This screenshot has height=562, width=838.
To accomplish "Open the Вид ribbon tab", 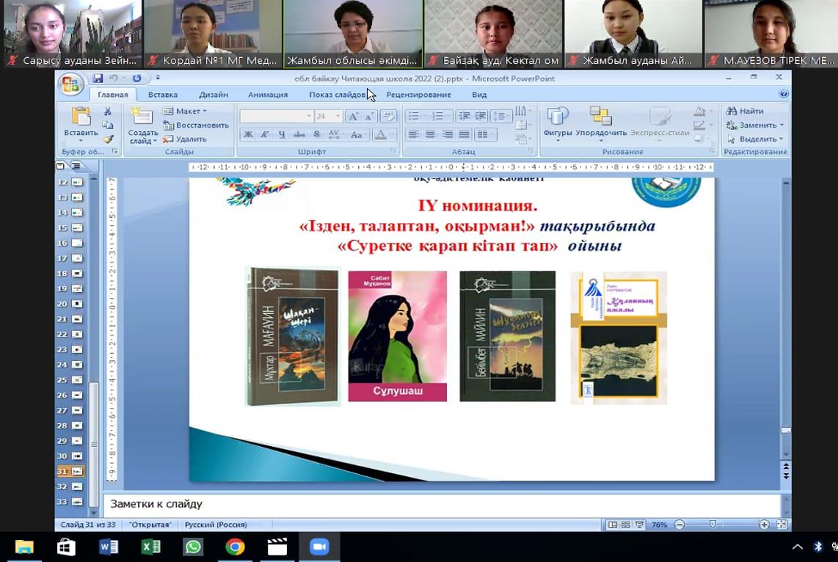I will point(479,95).
